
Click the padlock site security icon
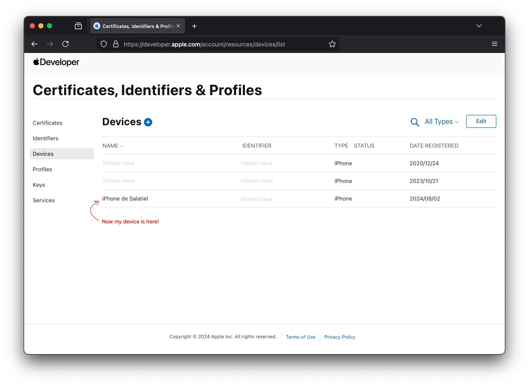(115, 44)
